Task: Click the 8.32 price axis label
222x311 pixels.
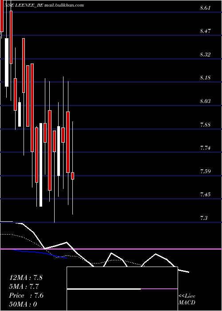Action: 205,54
